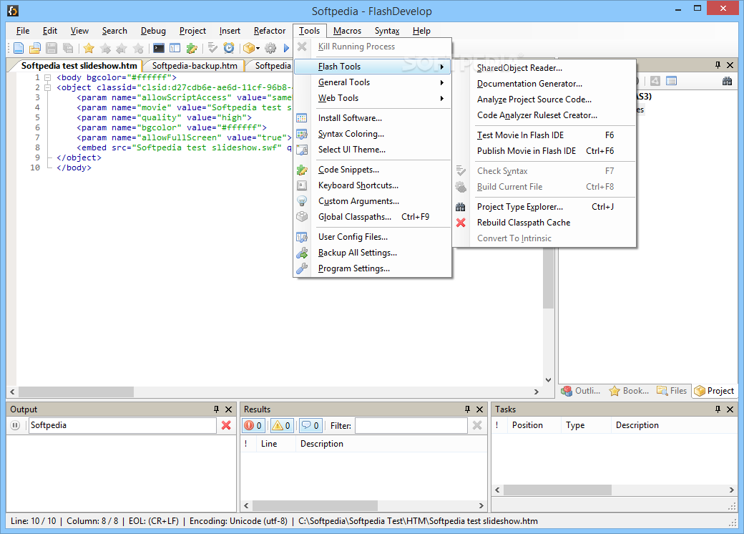Toggle the warnings filter showing 0
744x534 pixels.
pyautogui.click(x=281, y=425)
